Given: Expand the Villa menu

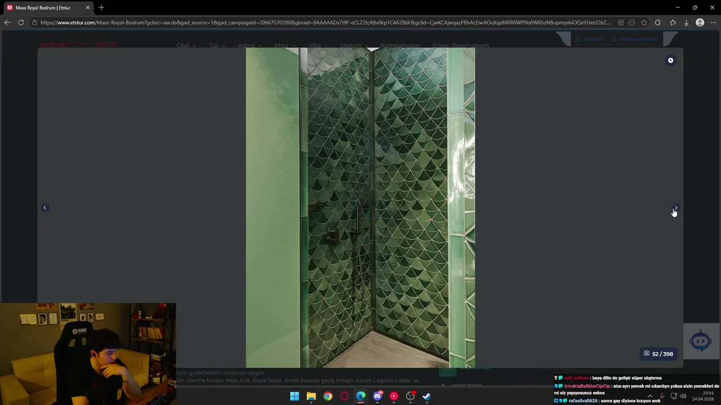Looking at the screenshot, I should [318, 46].
